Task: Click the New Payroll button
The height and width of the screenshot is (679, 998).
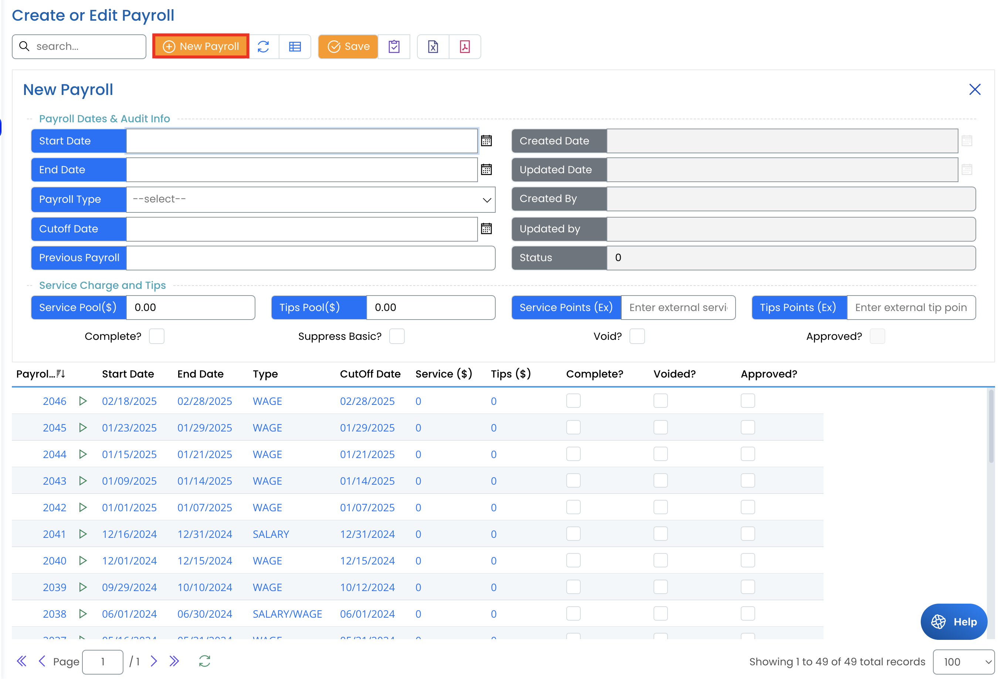Action: [x=201, y=46]
